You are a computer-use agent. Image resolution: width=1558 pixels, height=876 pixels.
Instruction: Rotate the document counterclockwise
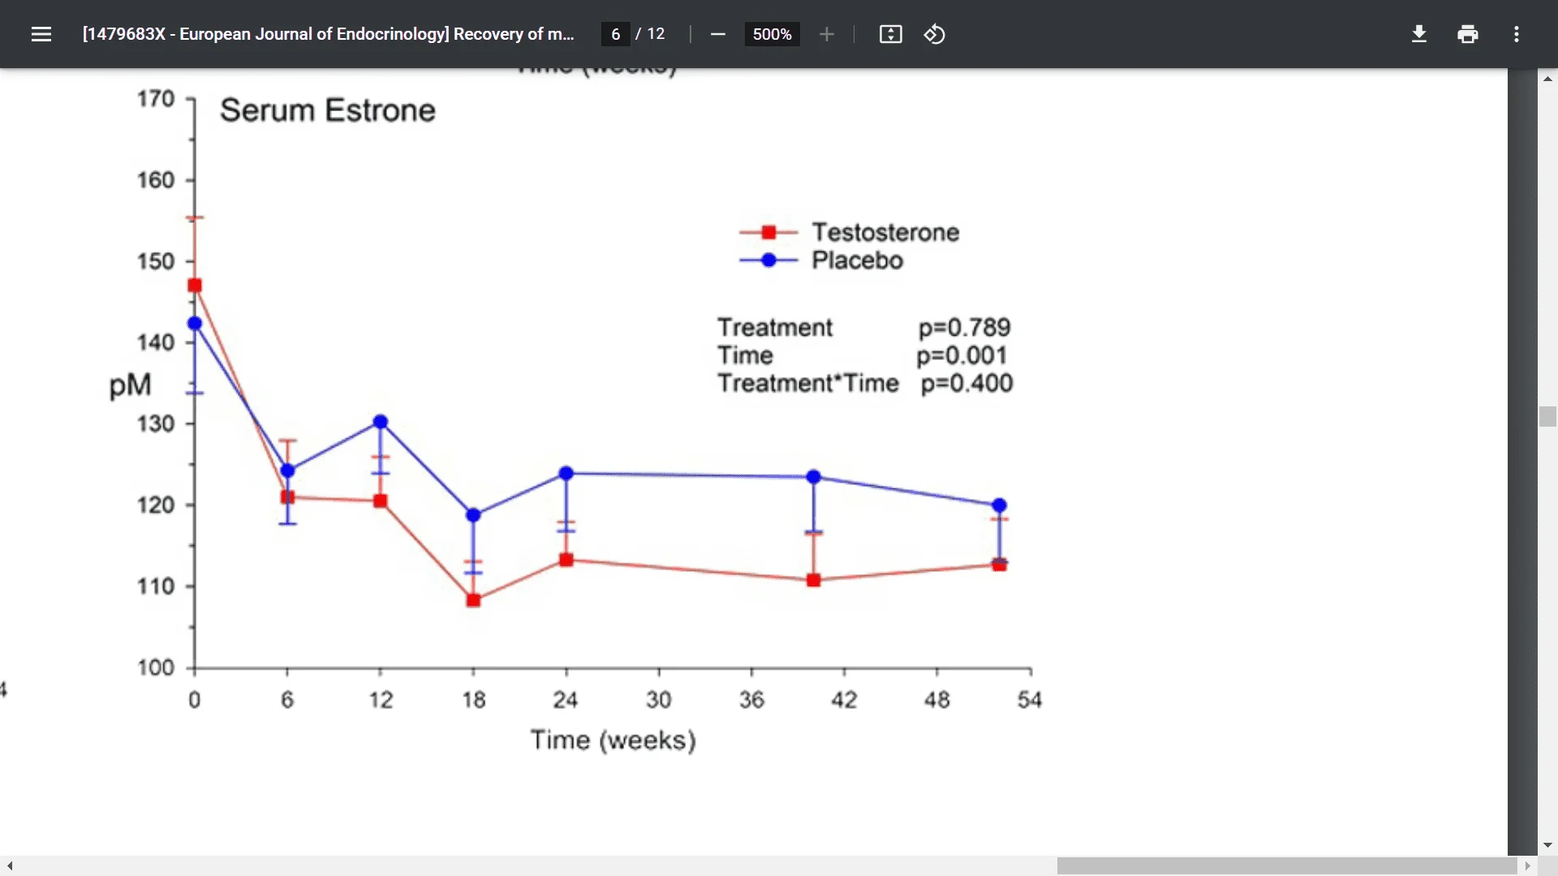tap(935, 34)
